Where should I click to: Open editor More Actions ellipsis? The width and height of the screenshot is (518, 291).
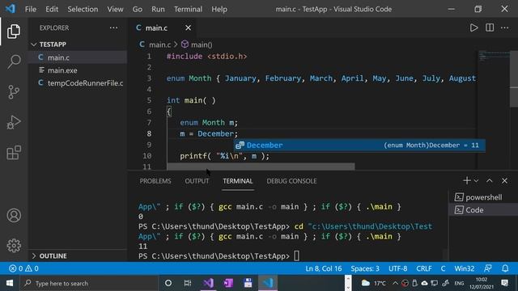pyautogui.click(x=504, y=27)
